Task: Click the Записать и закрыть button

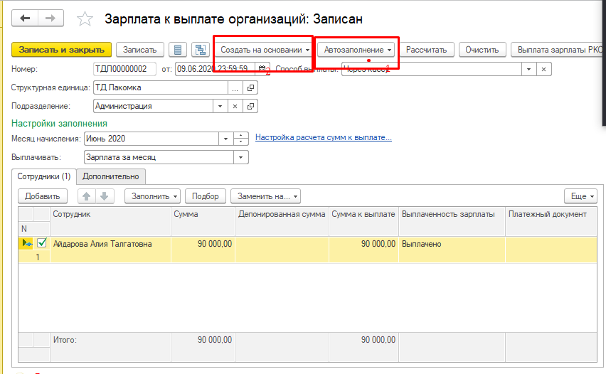Action: pyautogui.click(x=61, y=50)
